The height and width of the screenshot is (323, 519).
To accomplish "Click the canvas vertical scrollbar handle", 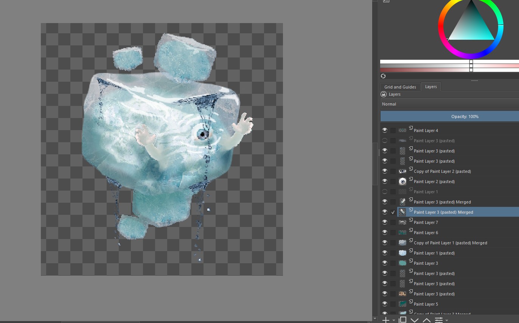I will pyautogui.click(x=375, y=164).
